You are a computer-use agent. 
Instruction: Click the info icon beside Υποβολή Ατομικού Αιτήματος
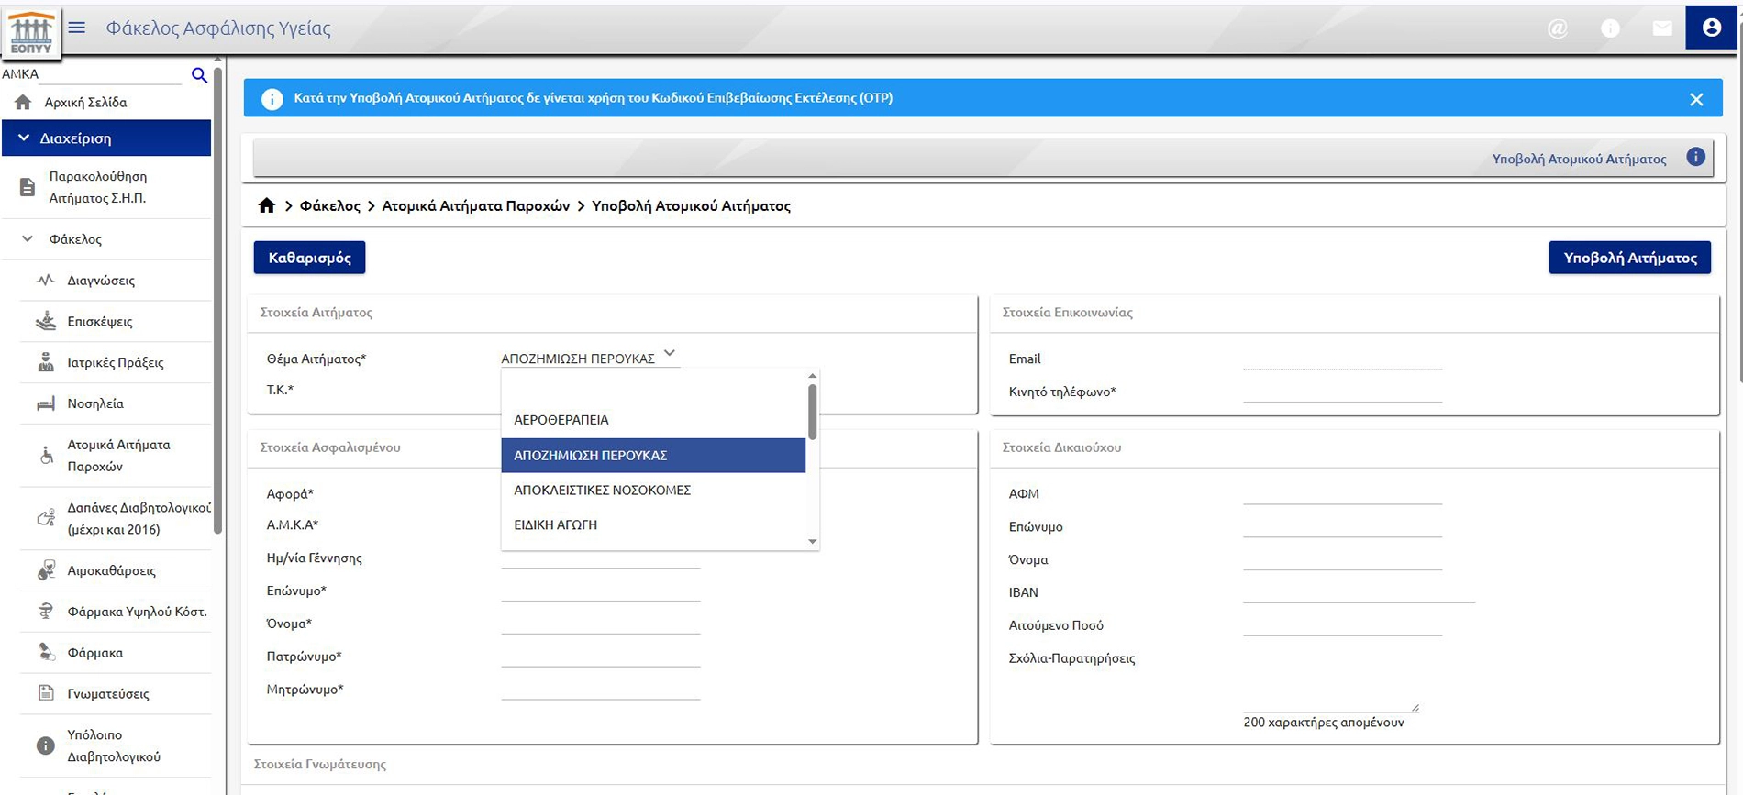(x=1695, y=157)
